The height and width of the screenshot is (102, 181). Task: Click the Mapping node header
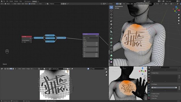pos(91,34)
